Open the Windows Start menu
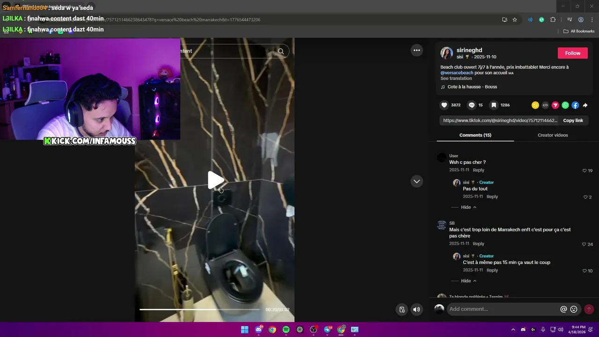The image size is (599, 337). [245, 330]
